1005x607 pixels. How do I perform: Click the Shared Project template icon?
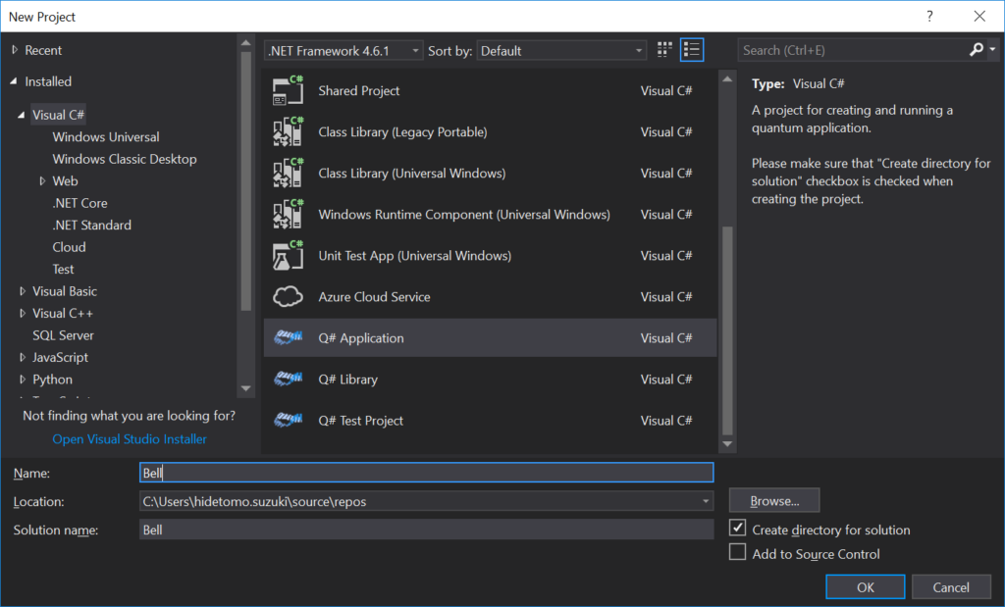point(288,90)
